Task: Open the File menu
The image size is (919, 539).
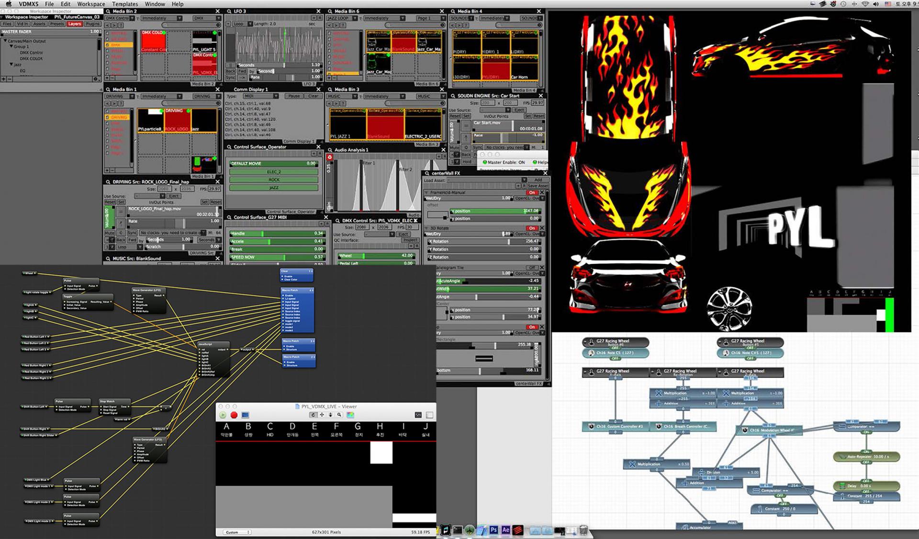Action: click(x=49, y=4)
